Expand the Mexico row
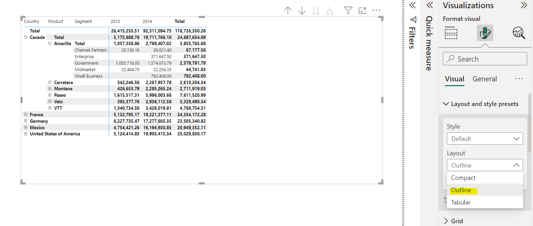Screen dimensions: 533x226 click(26, 127)
